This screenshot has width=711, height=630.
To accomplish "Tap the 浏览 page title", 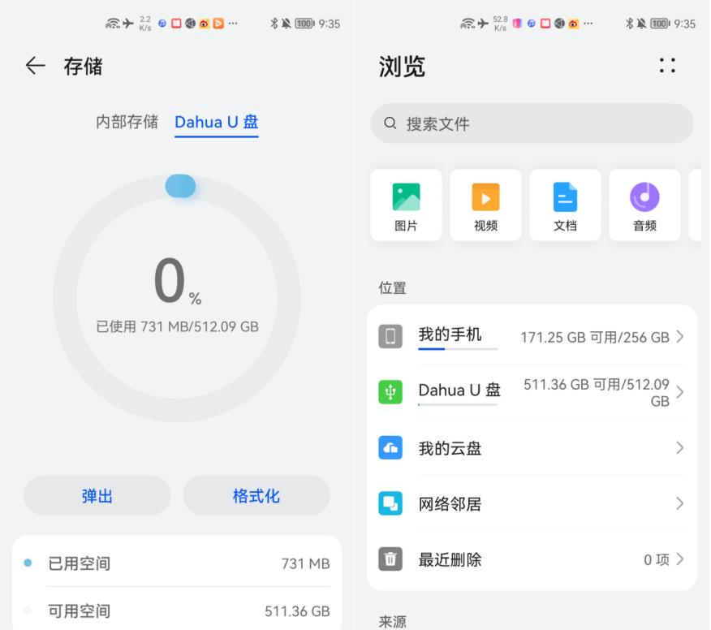I will [x=402, y=67].
